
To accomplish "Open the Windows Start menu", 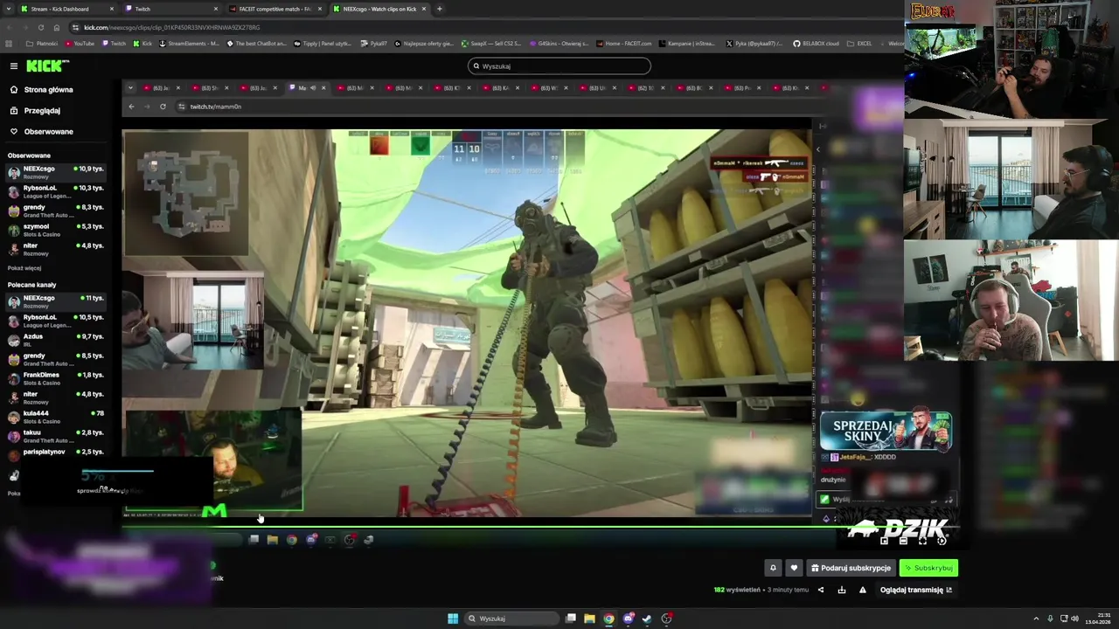I will pos(453,619).
